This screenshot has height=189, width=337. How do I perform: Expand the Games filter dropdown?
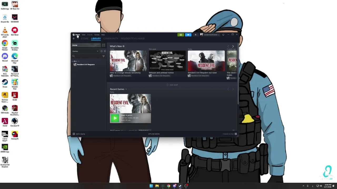[x=85, y=51]
